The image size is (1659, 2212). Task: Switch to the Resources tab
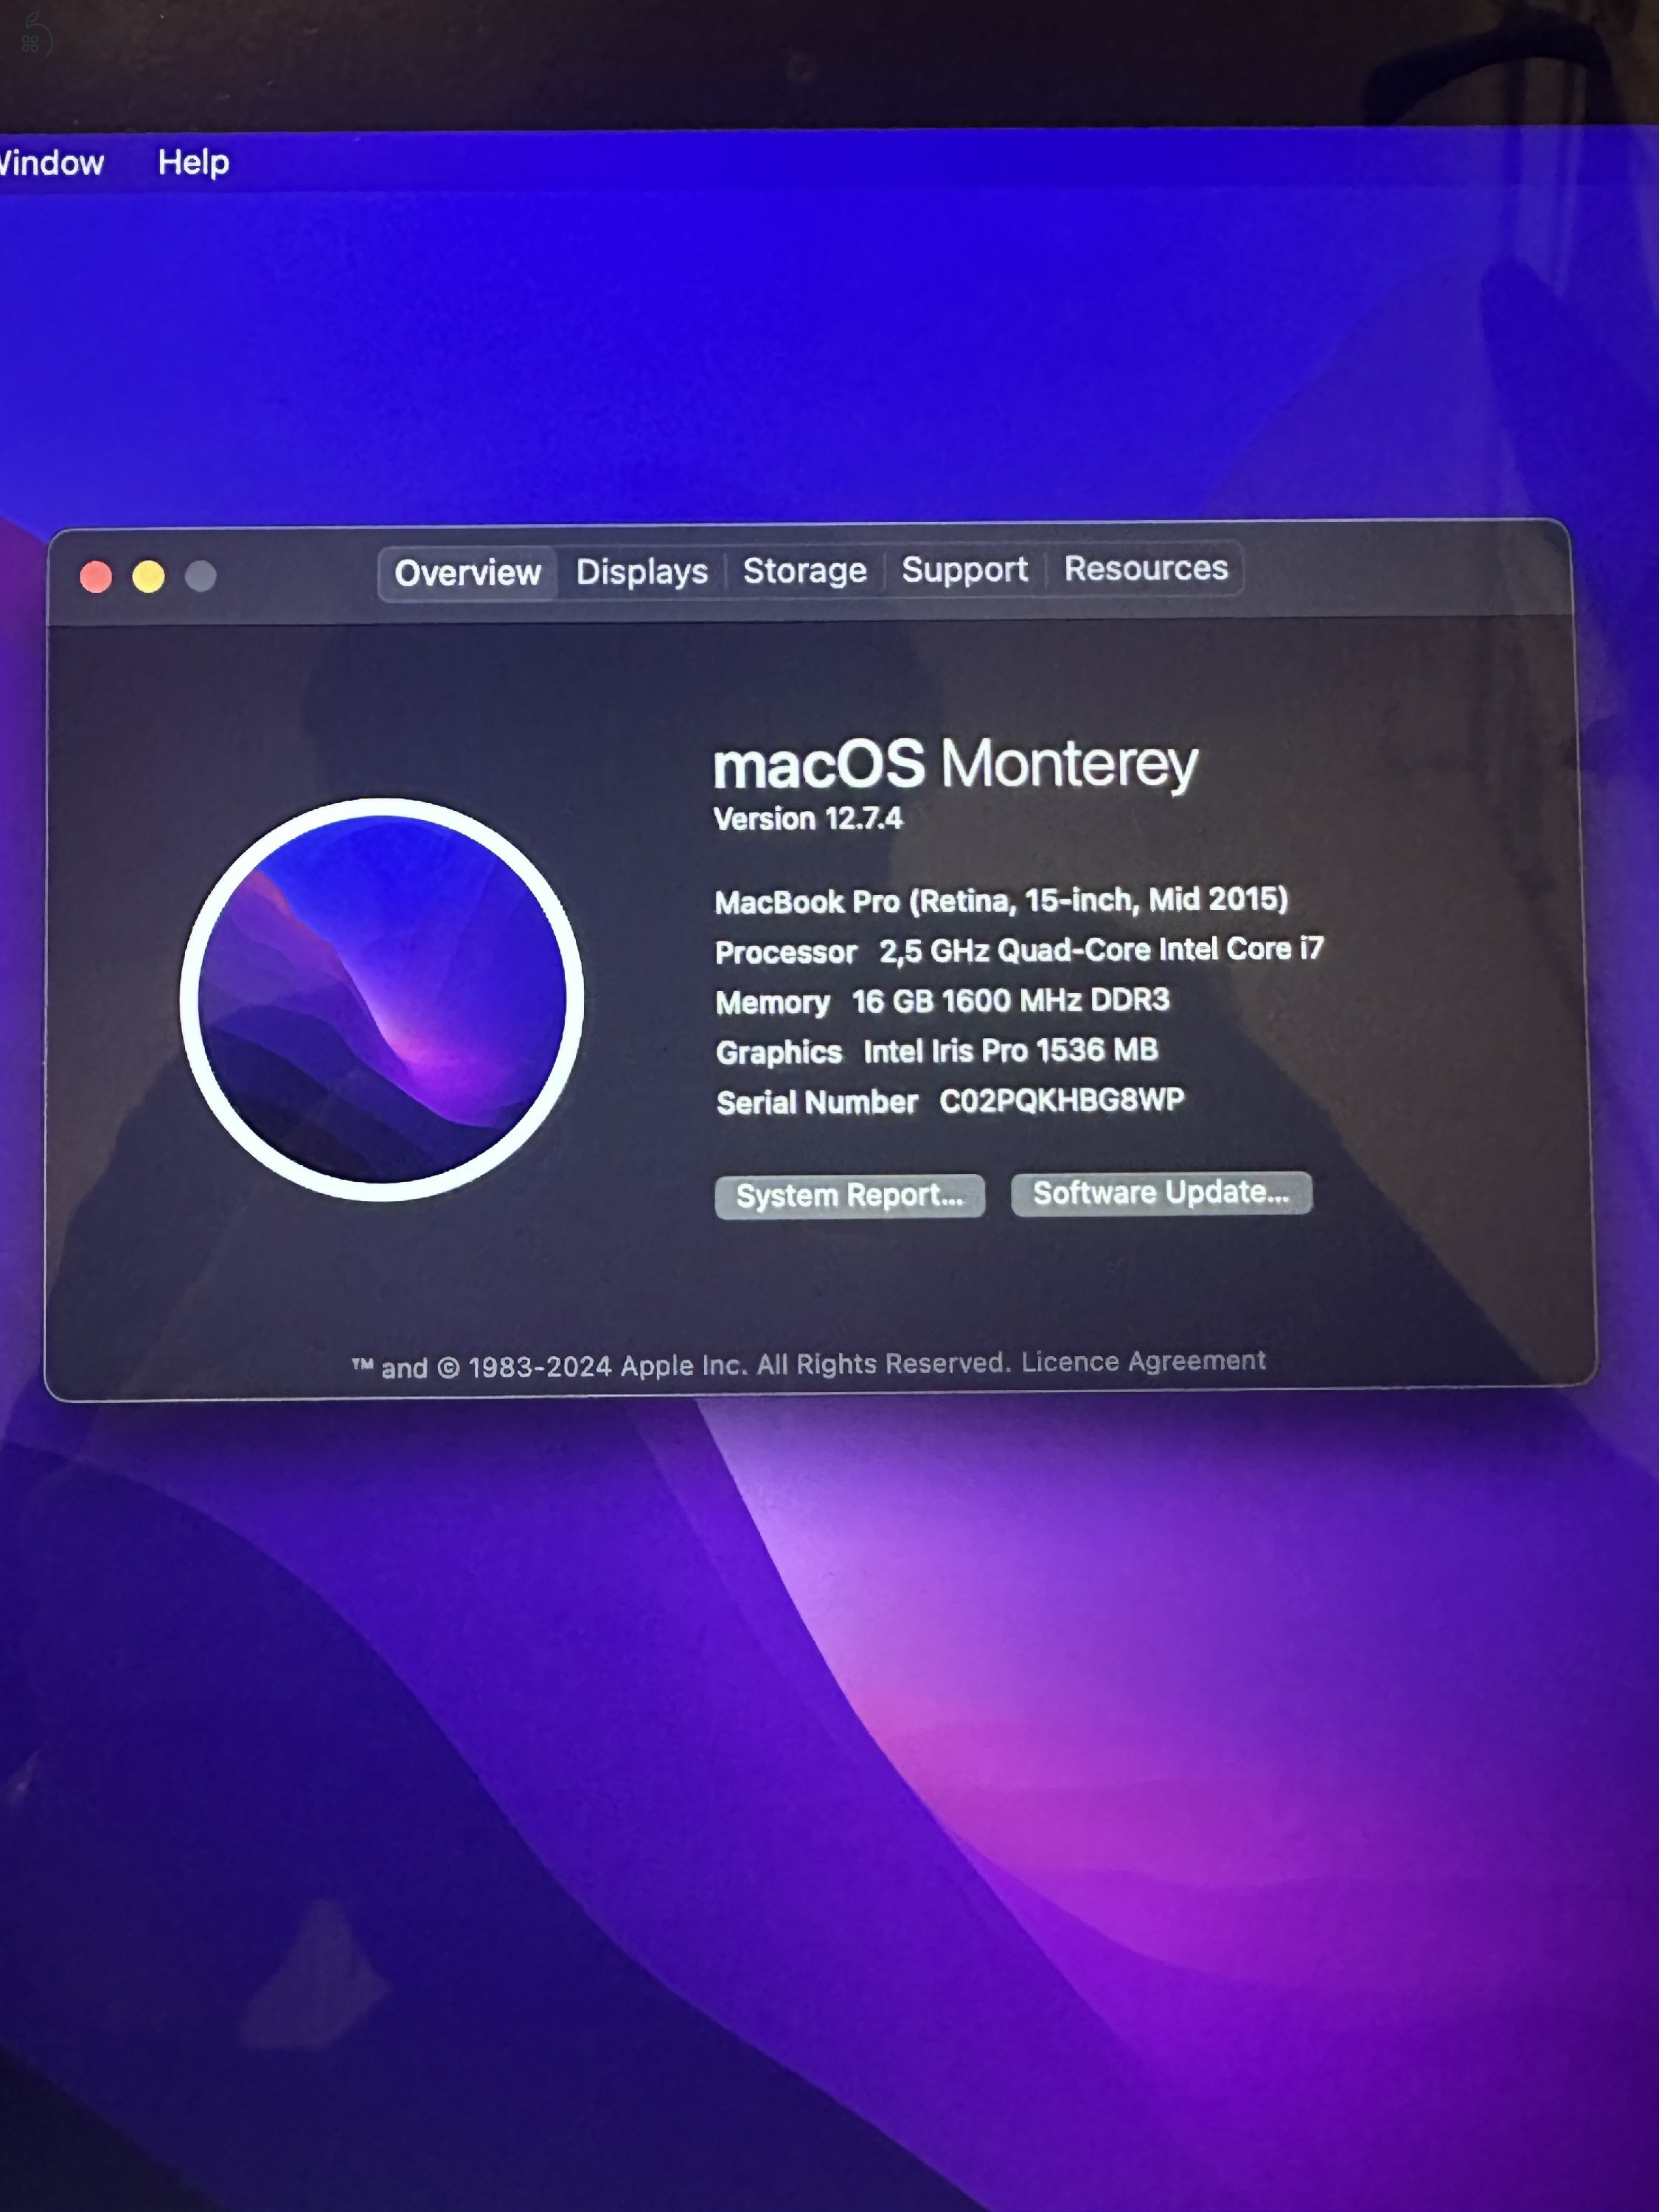[x=1146, y=568]
